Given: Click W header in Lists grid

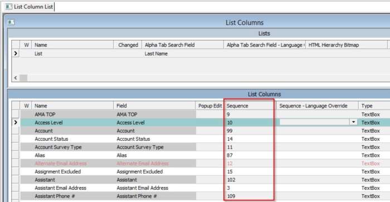Looking at the screenshot, I should [x=26, y=45].
